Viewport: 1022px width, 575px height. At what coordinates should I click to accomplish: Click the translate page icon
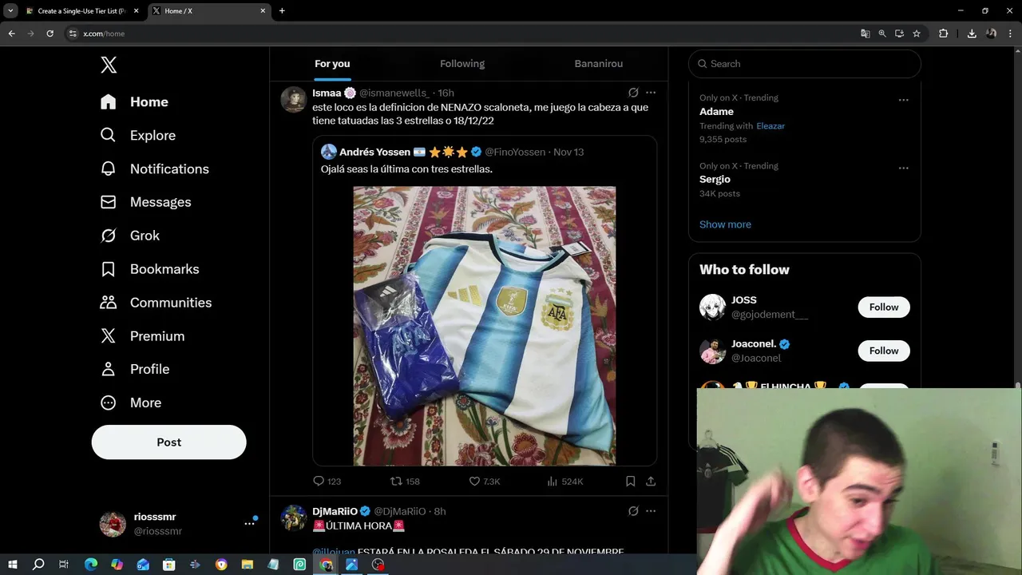(865, 34)
